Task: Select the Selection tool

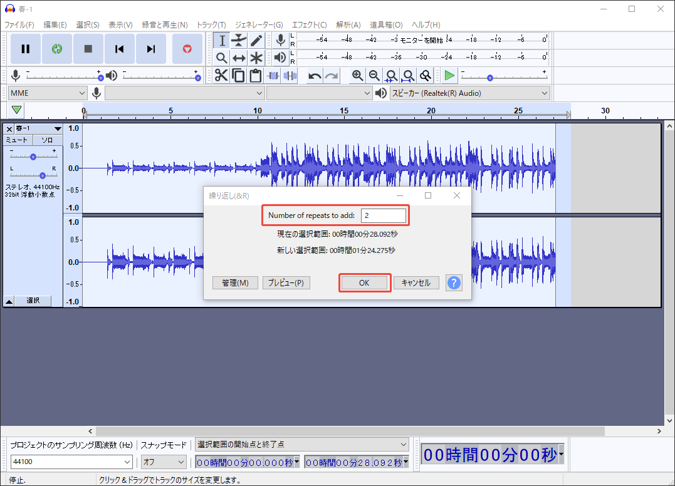Action: click(221, 40)
